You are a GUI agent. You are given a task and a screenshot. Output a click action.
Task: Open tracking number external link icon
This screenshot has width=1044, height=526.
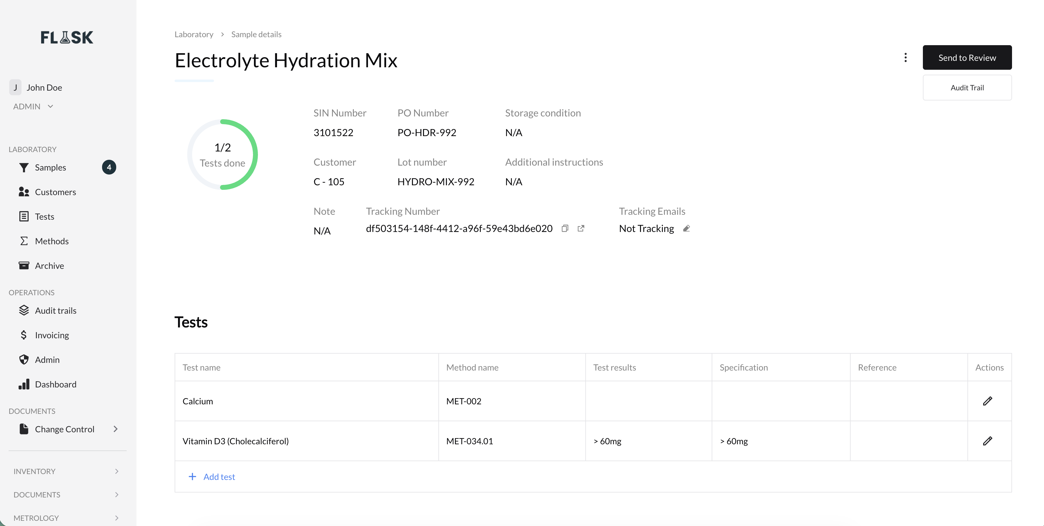(x=581, y=228)
